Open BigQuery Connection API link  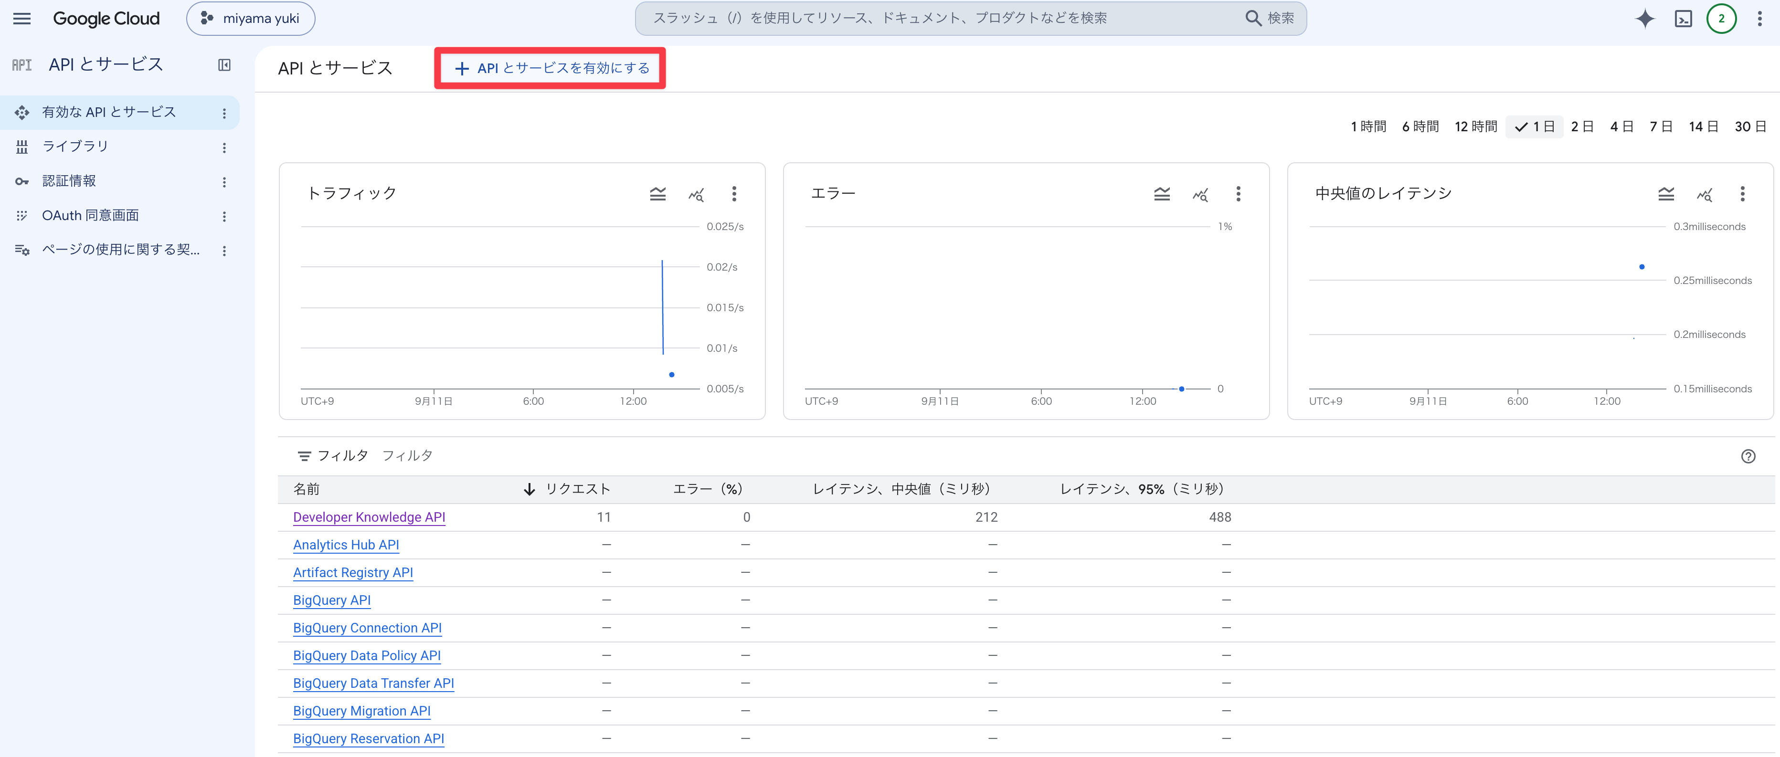tap(367, 628)
